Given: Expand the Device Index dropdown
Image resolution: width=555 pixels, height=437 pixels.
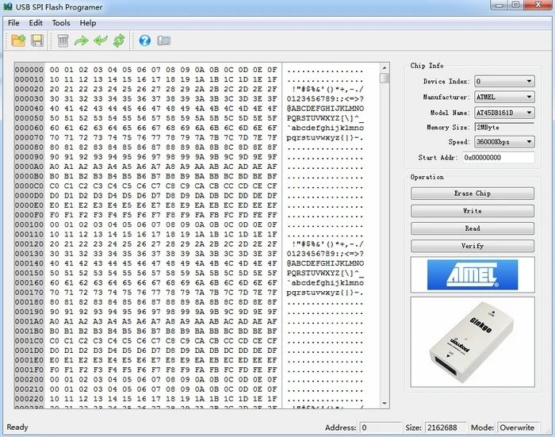Looking at the screenshot, I should [504, 81].
